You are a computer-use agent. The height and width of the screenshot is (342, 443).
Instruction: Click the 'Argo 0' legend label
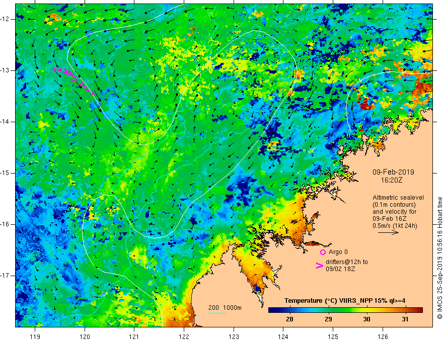pyautogui.click(x=338, y=252)
